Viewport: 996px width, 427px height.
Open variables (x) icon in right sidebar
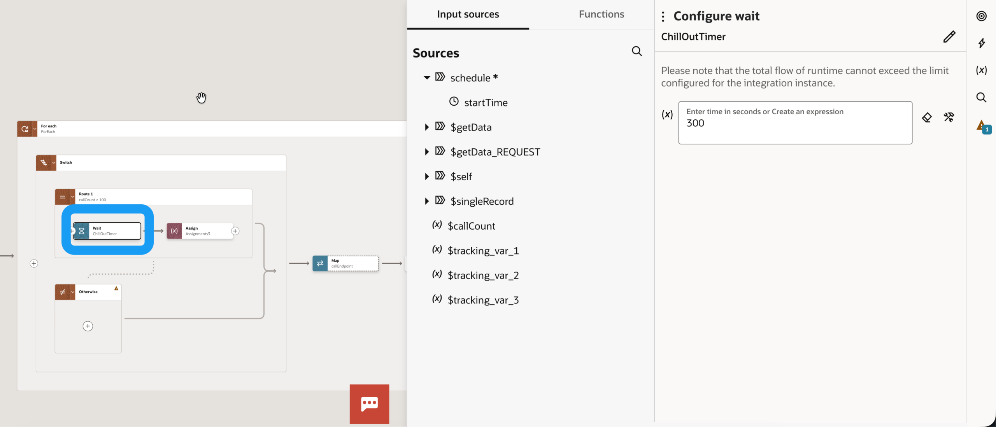(x=981, y=70)
